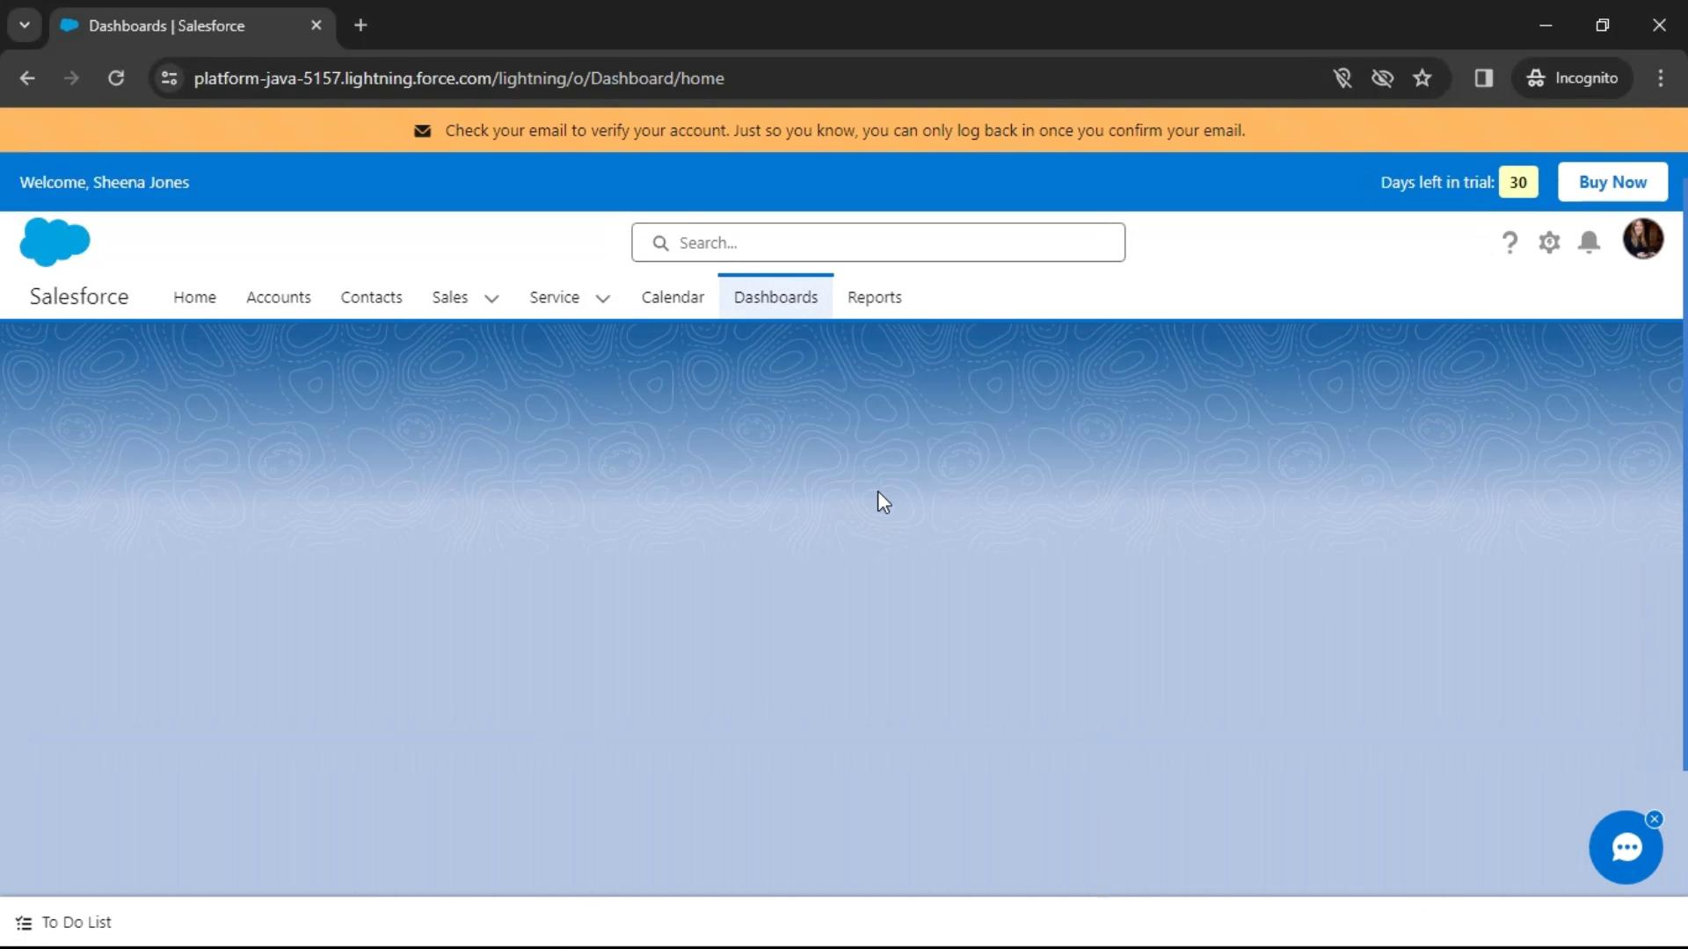Screen dimensions: 1688x949
Task: Click the email verification envelope icon
Action: [x=421, y=130]
